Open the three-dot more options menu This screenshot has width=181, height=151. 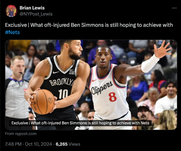click(x=174, y=8)
